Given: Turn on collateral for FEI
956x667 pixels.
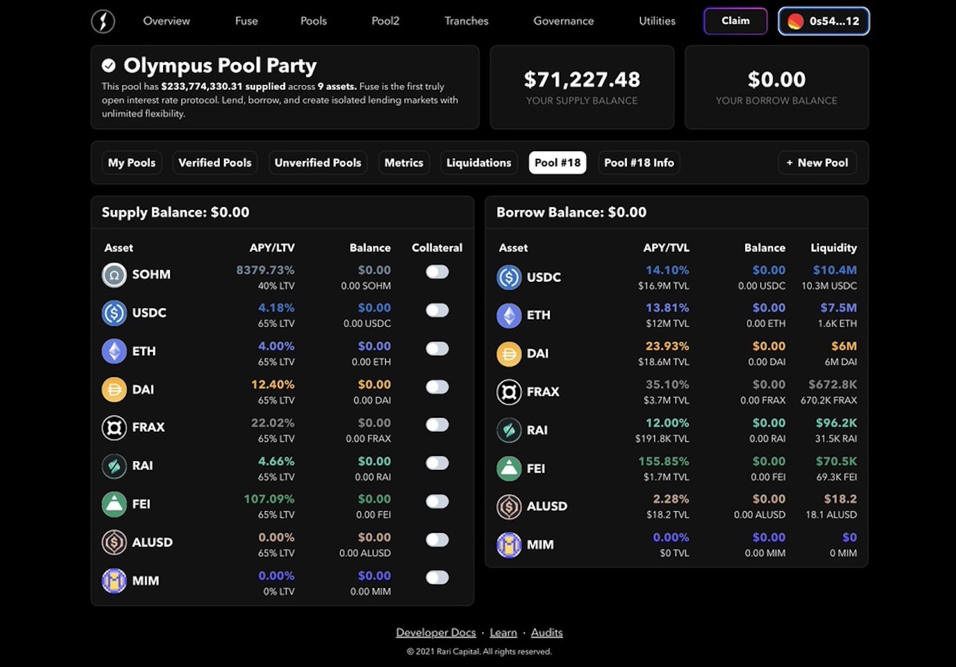Looking at the screenshot, I should (437, 501).
